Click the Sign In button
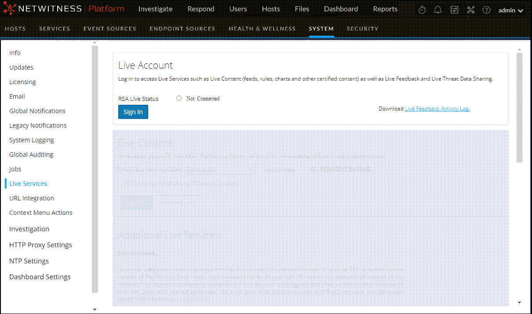 point(133,111)
